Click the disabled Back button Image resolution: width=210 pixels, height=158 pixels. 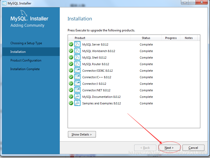[145, 148]
